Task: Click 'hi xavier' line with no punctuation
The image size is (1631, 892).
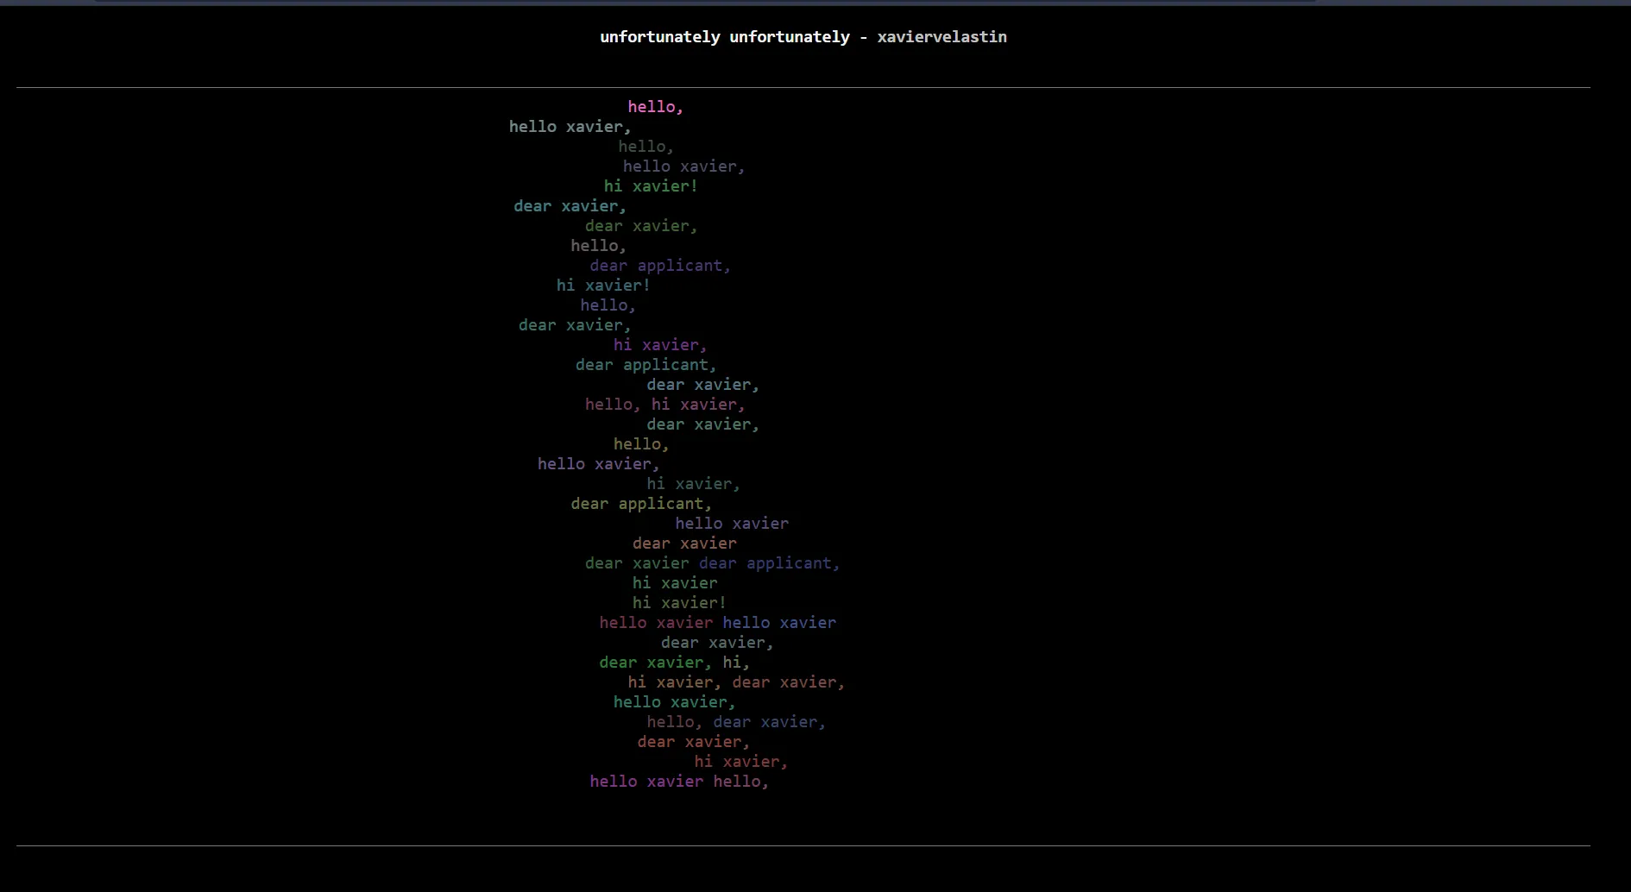Action: (x=675, y=583)
